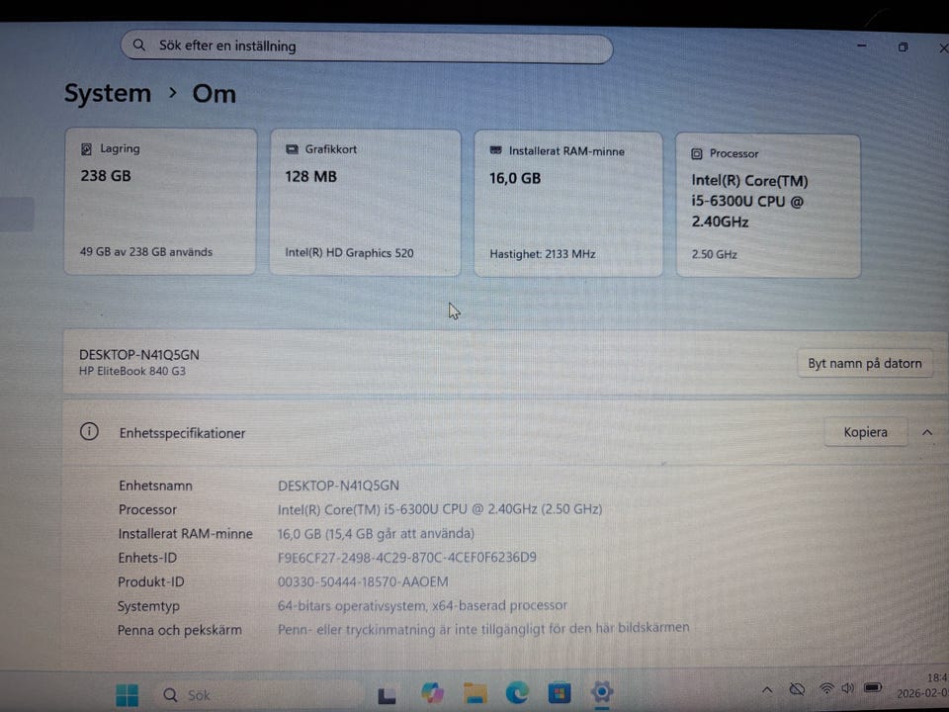
Task: Open the Installerat RAM-minne card
Action: (x=568, y=205)
